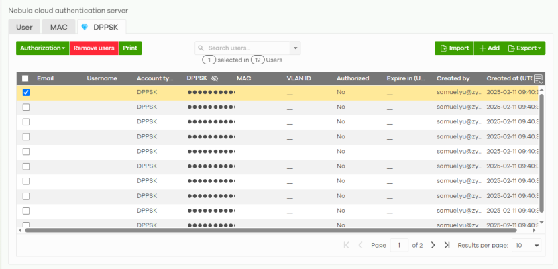558x269 pixels.
Task: Click the diamond icon on DPPSK tab
Action: click(x=85, y=28)
